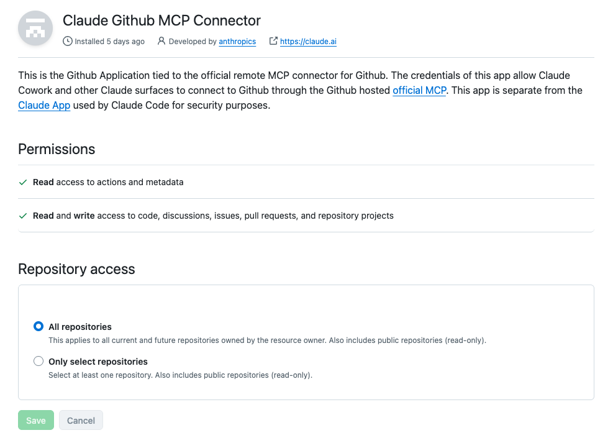Open the anthropics developer link
Image resolution: width=613 pixels, height=443 pixels.
click(x=237, y=42)
